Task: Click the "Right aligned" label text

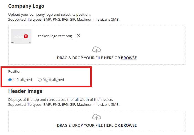Action: click(x=53, y=80)
